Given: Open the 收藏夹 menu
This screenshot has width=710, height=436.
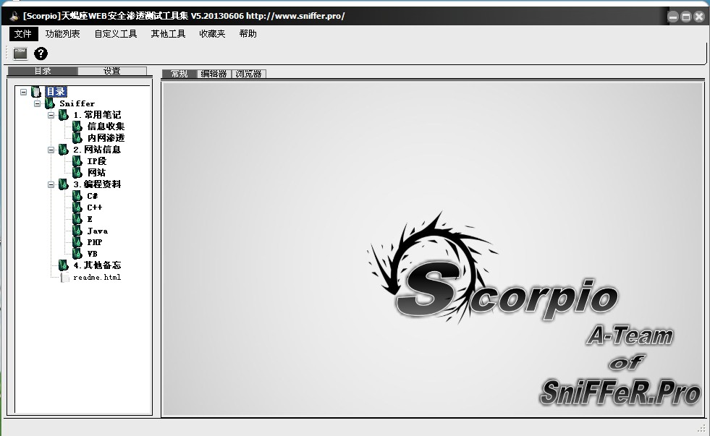Looking at the screenshot, I should pos(212,34).
